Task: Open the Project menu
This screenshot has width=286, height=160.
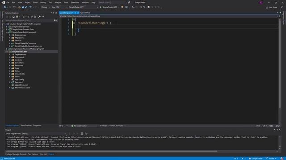Action: click(28, 3)
